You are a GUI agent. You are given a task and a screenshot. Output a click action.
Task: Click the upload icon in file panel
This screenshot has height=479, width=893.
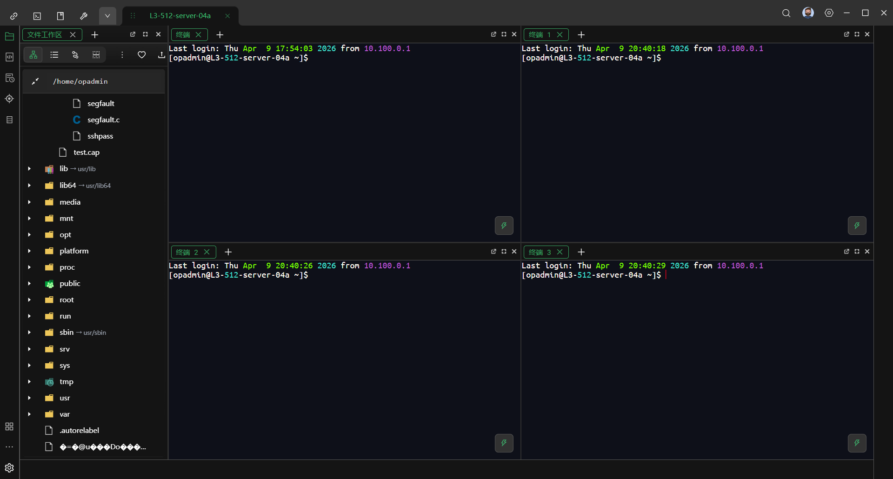(161, 55)
